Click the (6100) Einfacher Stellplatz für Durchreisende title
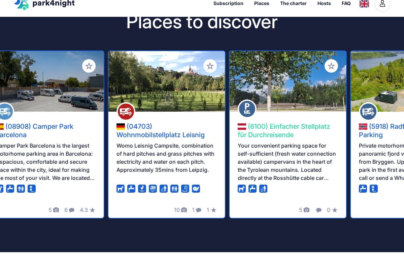The height and width of the screenshot is (269, 404). [x=284, y=131]
